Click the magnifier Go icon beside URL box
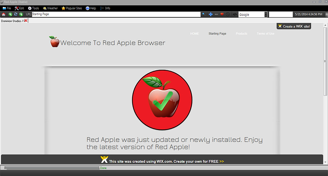This screenshot has height=176, width=328. 204,14
